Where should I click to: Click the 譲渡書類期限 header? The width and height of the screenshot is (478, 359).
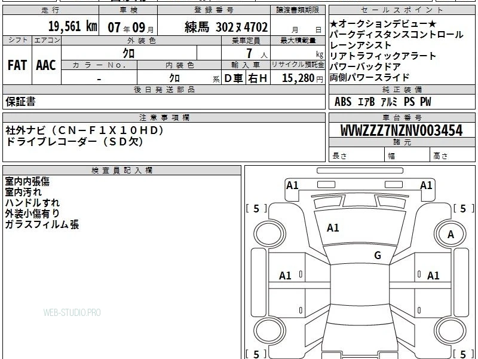tap(298, 10)
